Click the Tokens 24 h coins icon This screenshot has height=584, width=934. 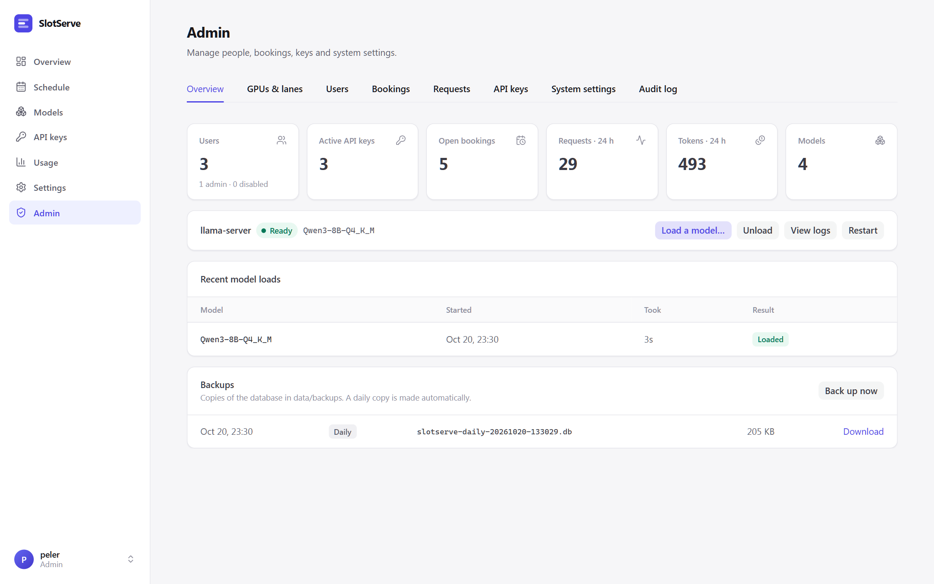760,141
